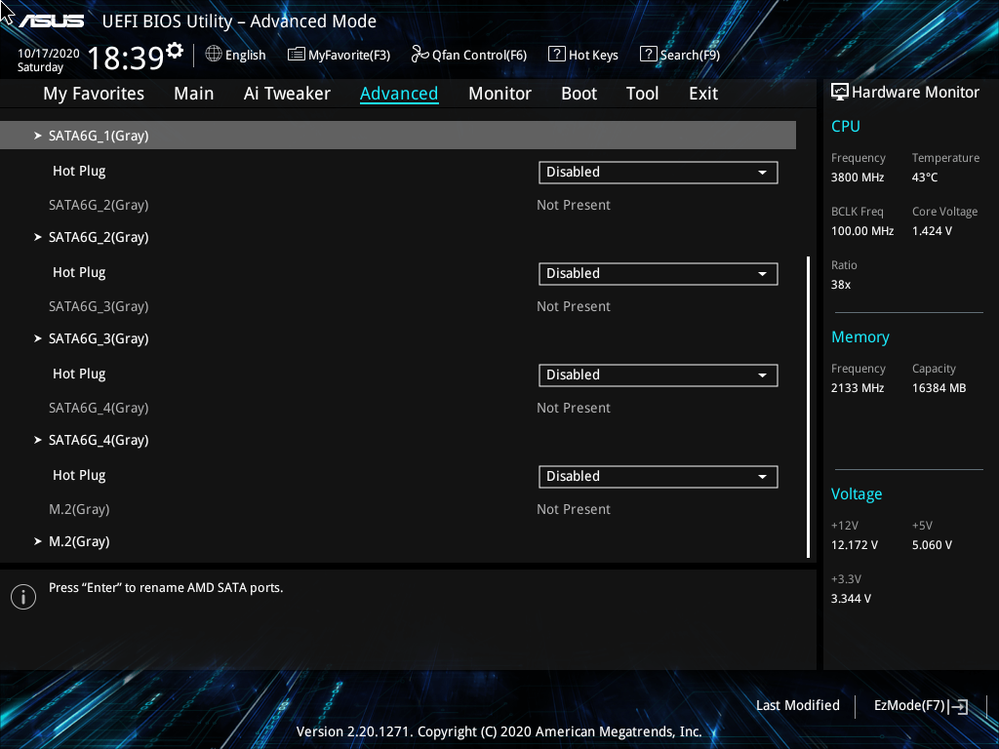
Task: Expand the SATA6G_2(Gray) submenu arrow row
Action: tap(398, 237)
